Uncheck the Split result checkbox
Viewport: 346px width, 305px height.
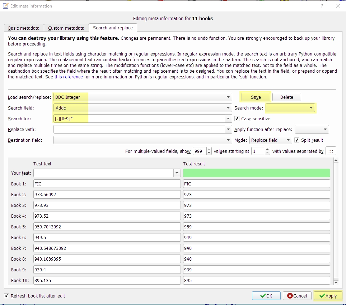[x=297, y=140]
